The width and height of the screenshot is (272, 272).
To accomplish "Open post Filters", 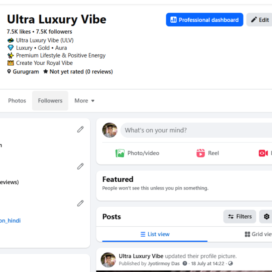I will click(239, 217).
